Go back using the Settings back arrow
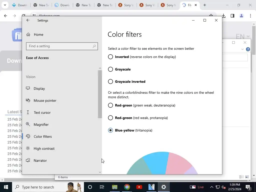Image resolution: width=256 pixels, height=192 pixels. [28, 20]
